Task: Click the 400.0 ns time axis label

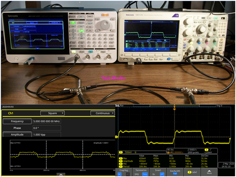Action: [83, 171]
